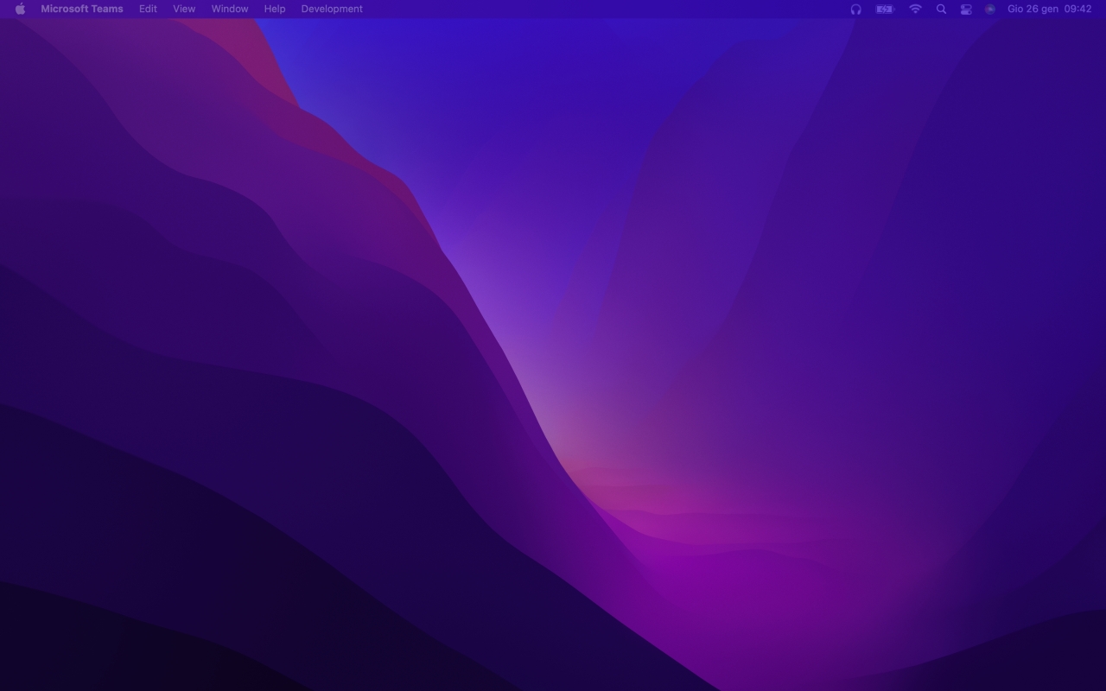Open the View menu
This screenshot has width=1106, height=691.
tap(184, 9)
